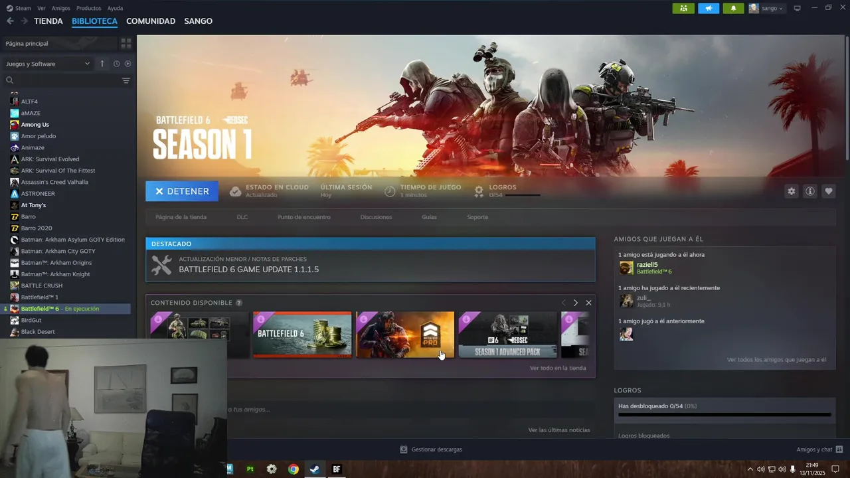Click Ver todo en la tienda
This screenshot has width=850, height=478.
(558, 368)
